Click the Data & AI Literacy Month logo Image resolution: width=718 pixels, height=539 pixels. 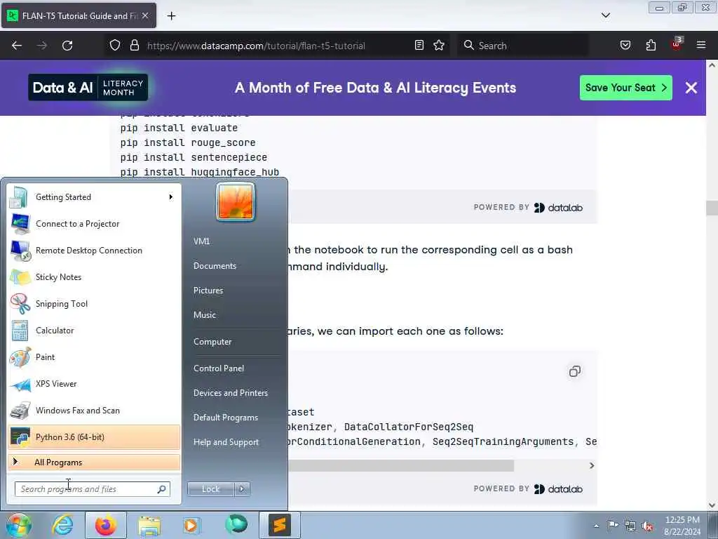[88, 87]
